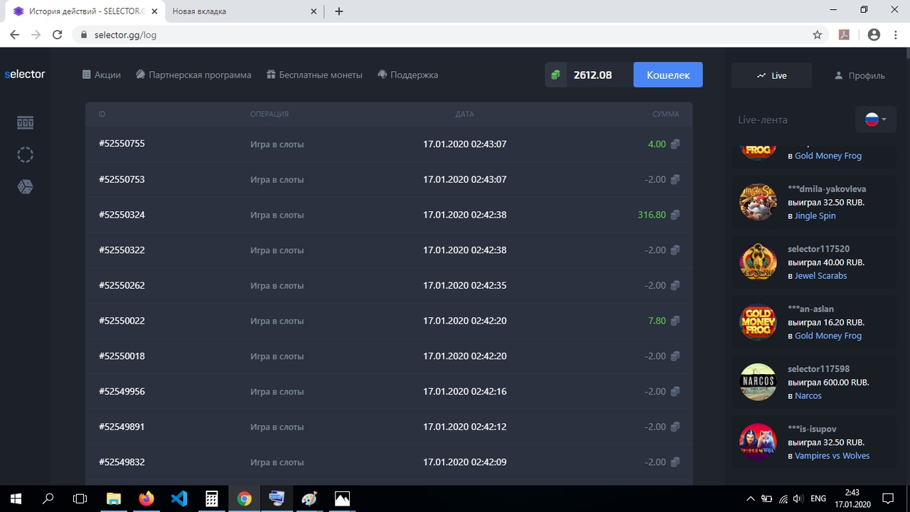Click the Vampires vs Wolves thumbnail
This screenshot has height=512, width=910.
pyautogui.click(x=758, y=442)
